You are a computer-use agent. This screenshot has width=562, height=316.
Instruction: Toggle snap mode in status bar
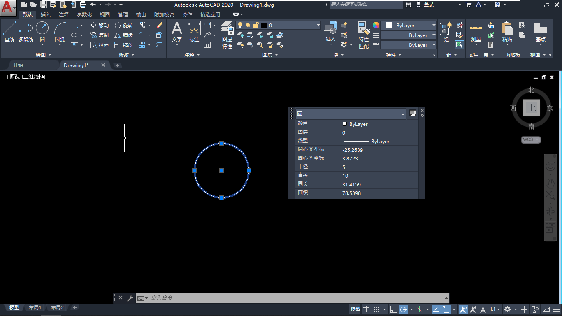tap(376, 309)
